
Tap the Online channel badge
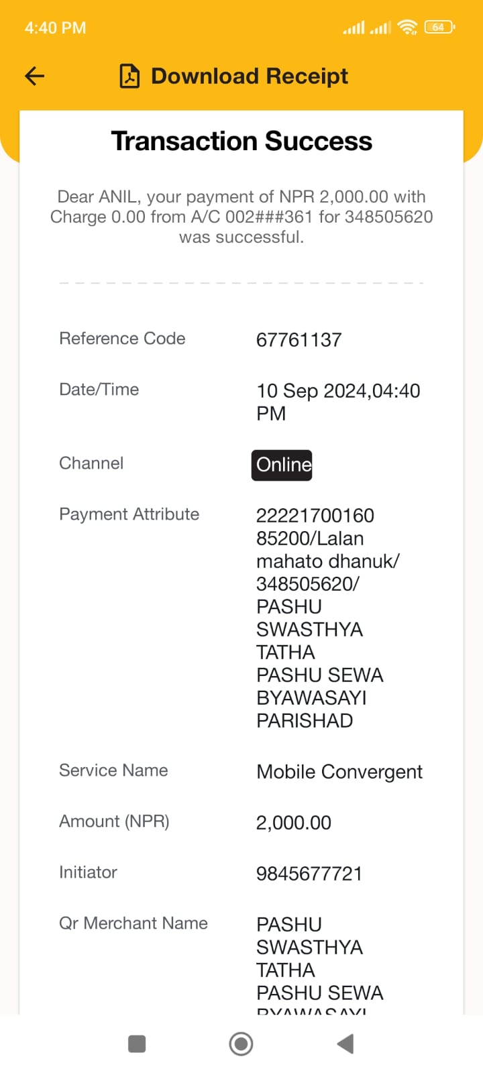tap(282, 465)
